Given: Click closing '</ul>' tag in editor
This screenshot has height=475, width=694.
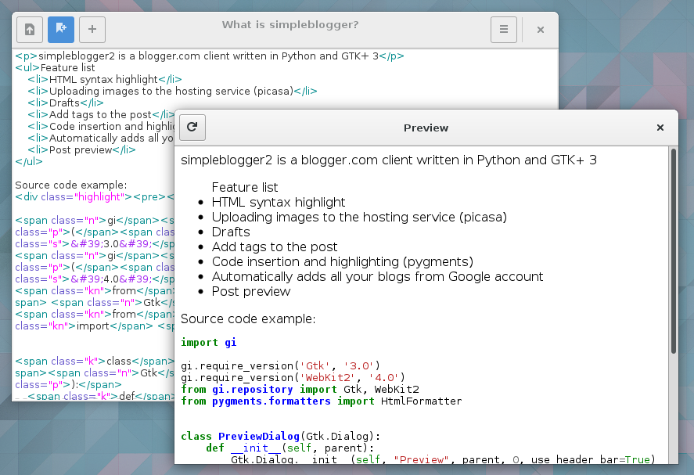Looking at the screenshot, I should [x=29, y=161].
